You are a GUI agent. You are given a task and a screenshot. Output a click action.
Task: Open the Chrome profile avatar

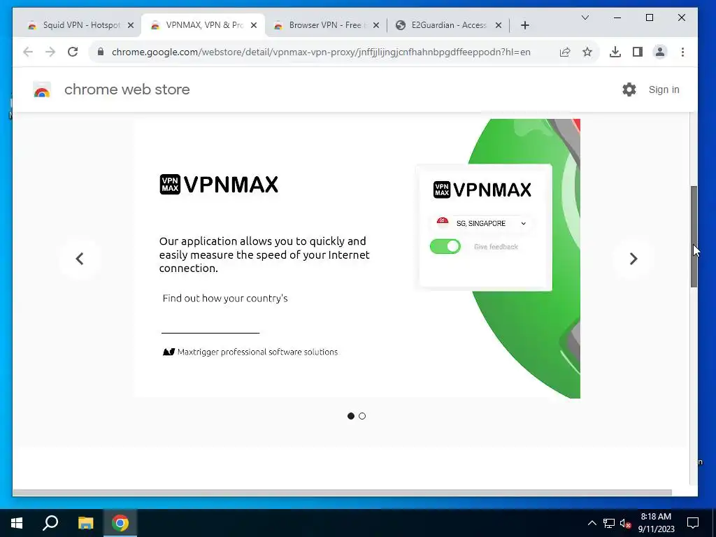(x=660, y=52)
